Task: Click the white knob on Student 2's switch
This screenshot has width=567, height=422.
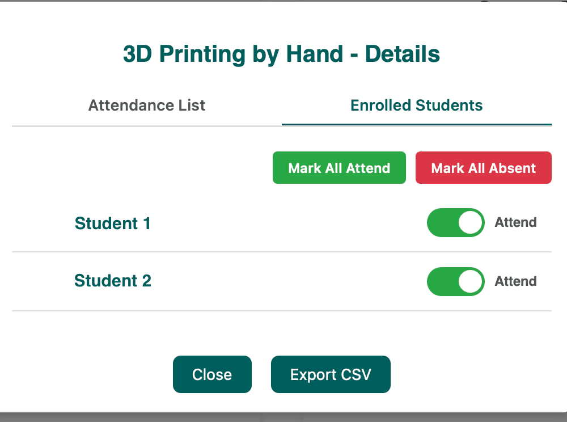Action: click(470, 281)
